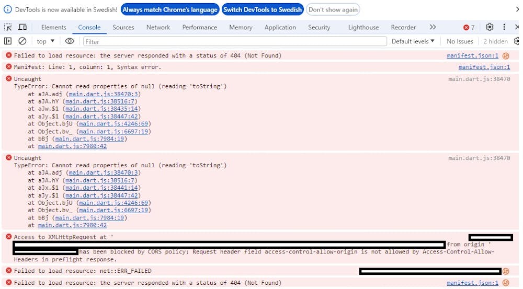The image size is (523, 289).
Task: Open the Lighthouse tab
Action: pos(363,27)
